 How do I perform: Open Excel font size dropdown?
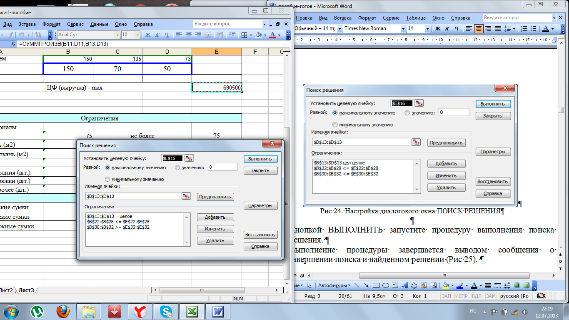pyautogui.click(x=138, y=35)
